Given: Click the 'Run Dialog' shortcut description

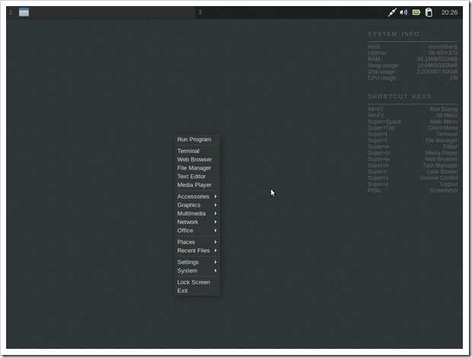Looking at the screenshot, I should click(443, 109).
